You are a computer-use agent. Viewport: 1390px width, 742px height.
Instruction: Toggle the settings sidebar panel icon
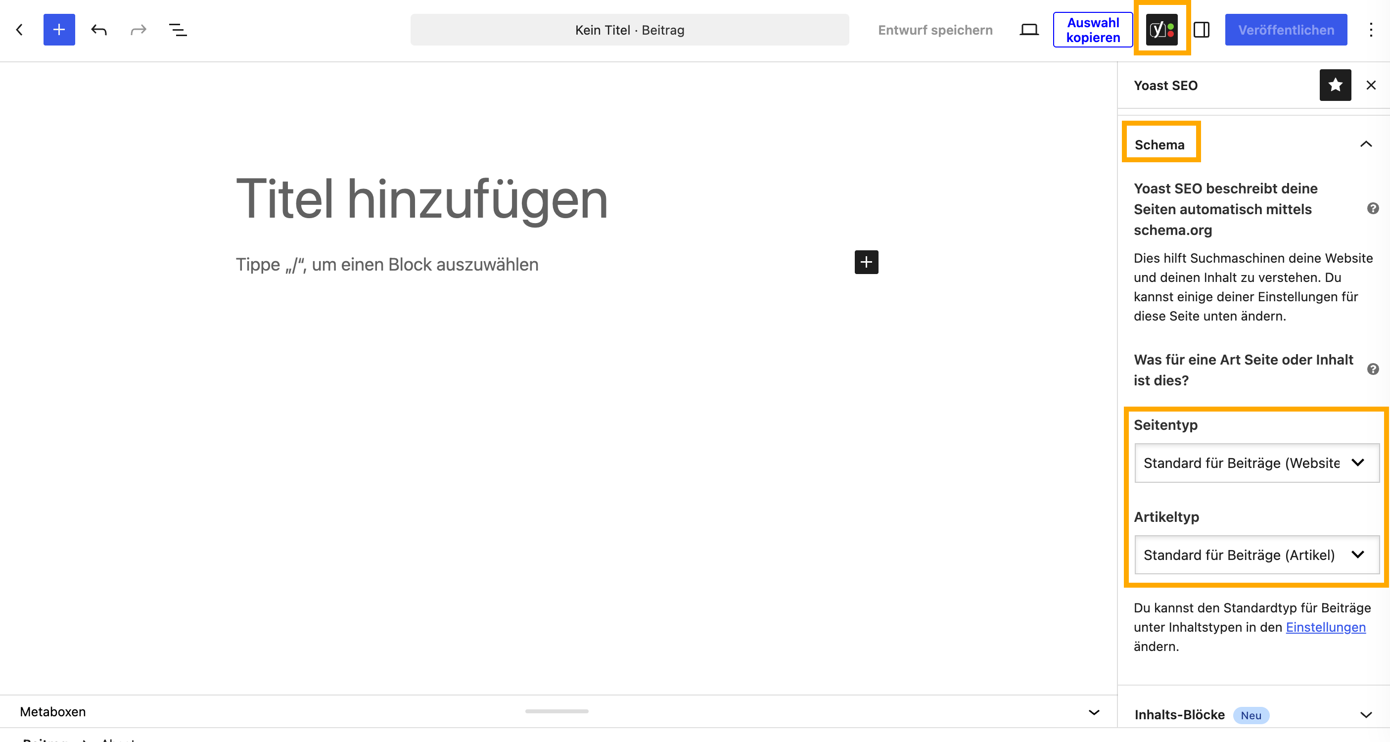point(1202,30)
